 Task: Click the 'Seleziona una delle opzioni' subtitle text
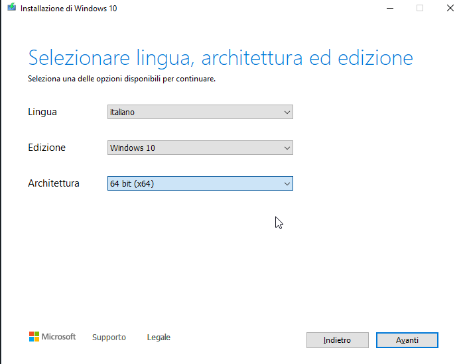tap(121, 79)
